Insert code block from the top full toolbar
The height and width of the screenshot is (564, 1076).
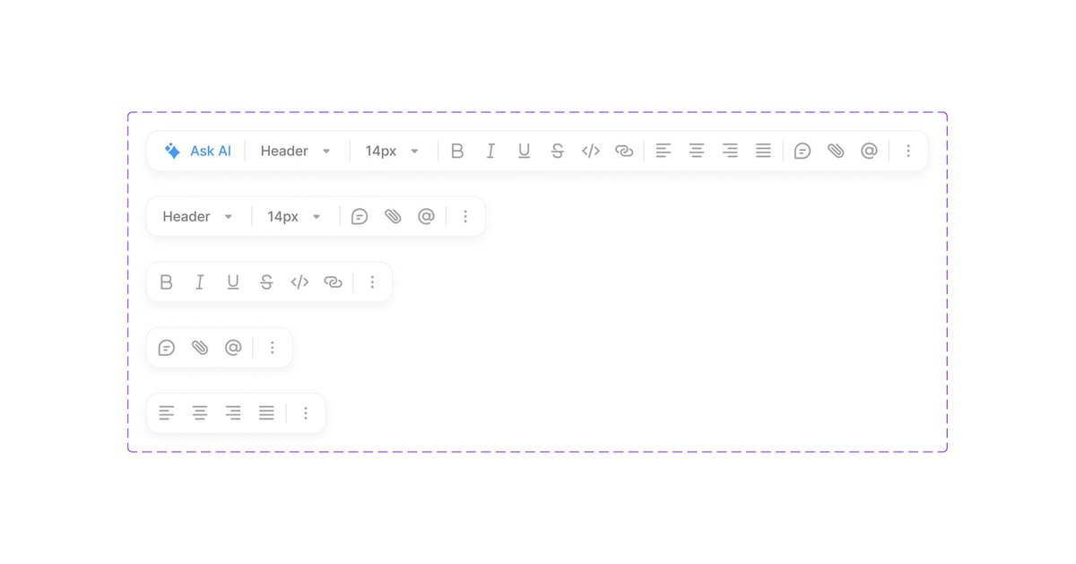point(590,151)
